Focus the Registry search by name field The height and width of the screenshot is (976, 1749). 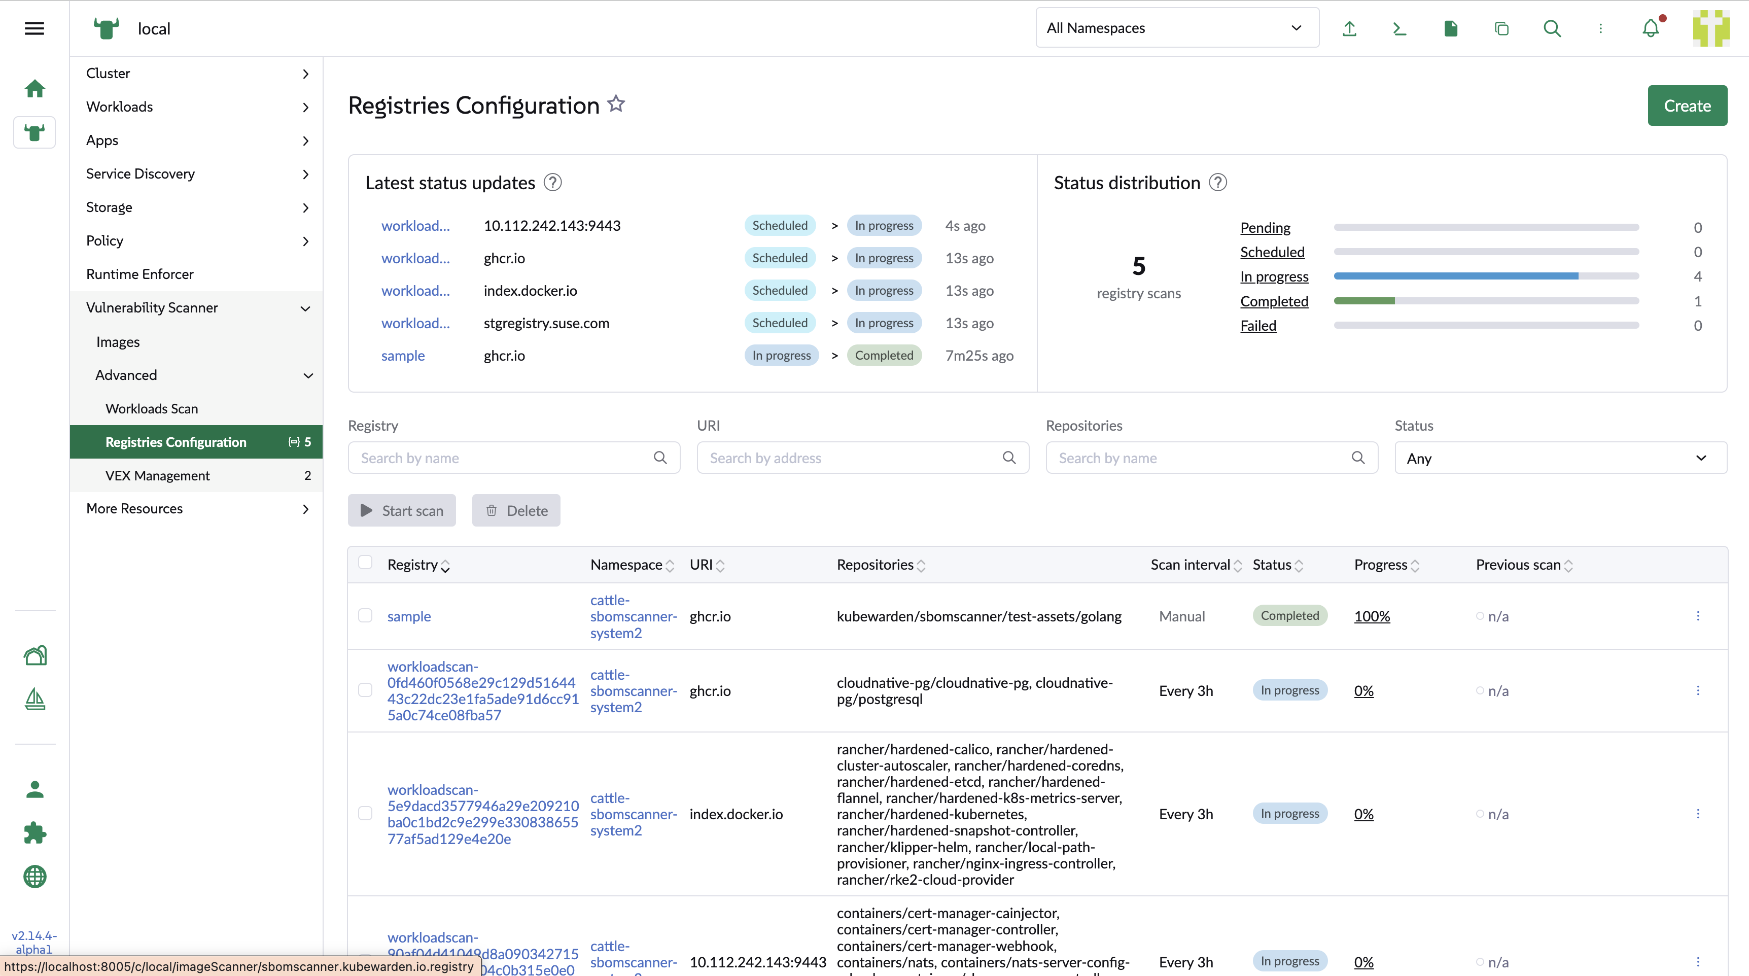coord(514,458)
